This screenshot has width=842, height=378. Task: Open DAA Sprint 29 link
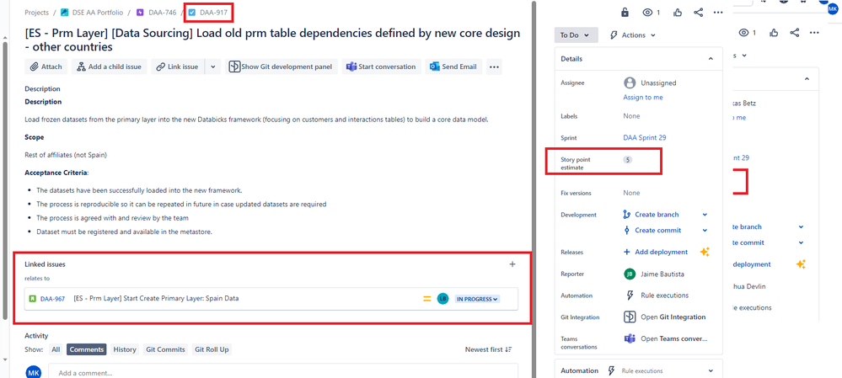(645, 138)
